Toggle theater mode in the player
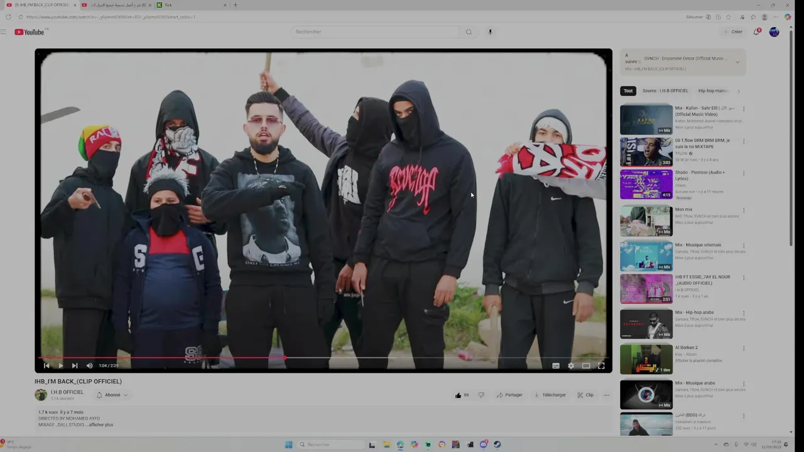Viewport: 804px width, 452px height. [586, 365]
